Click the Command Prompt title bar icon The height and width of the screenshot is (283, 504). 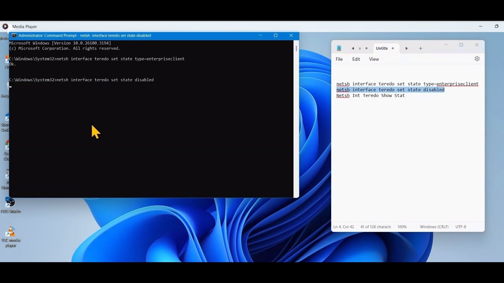click(14, 35)
